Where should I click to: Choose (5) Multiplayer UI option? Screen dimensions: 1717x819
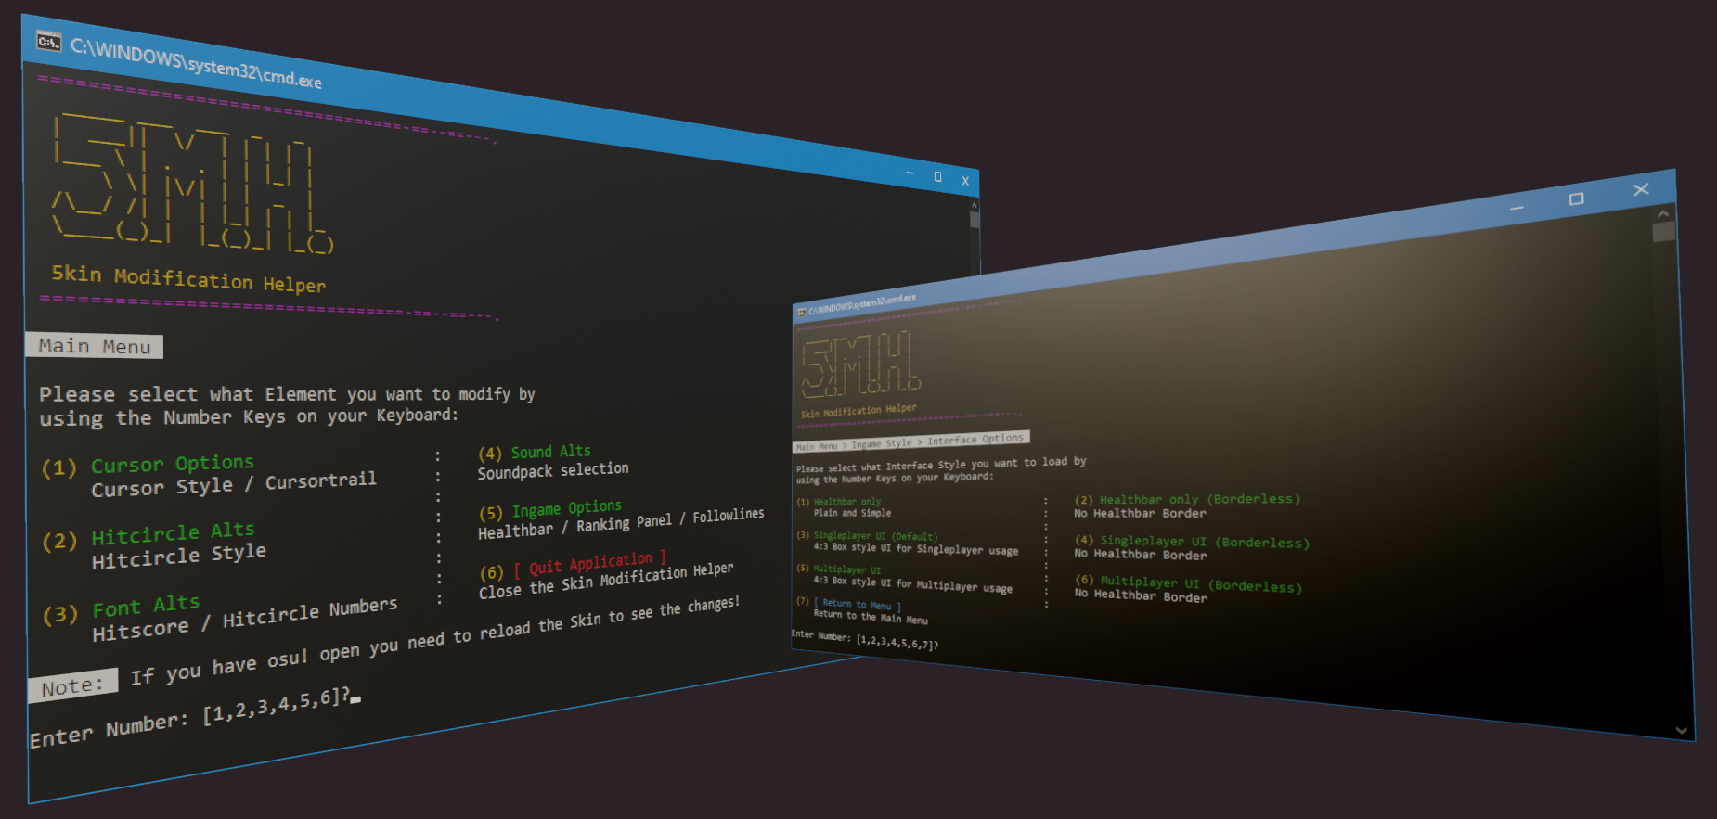tap(839, 569)
